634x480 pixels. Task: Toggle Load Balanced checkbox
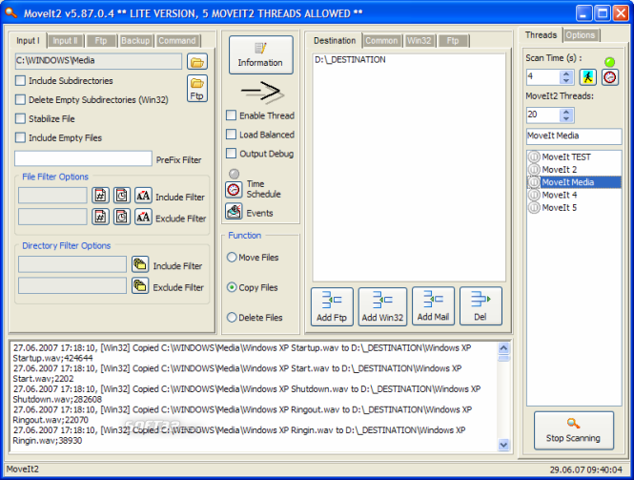[x=231, y=135]
